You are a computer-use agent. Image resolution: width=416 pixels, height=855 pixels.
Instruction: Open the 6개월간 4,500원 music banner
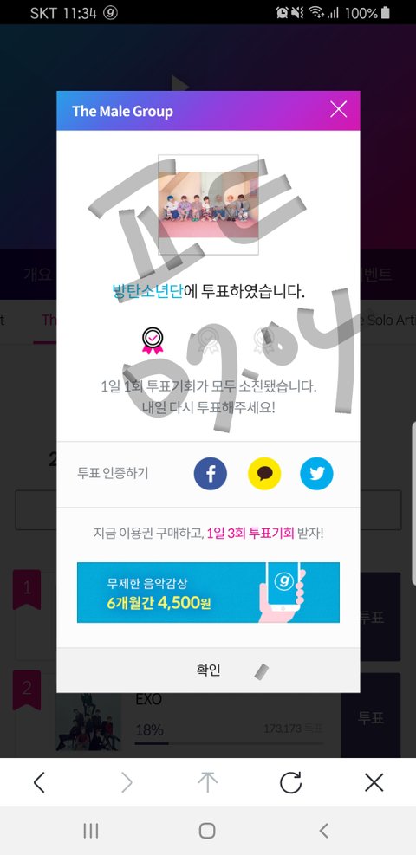(x=208, y=593)
